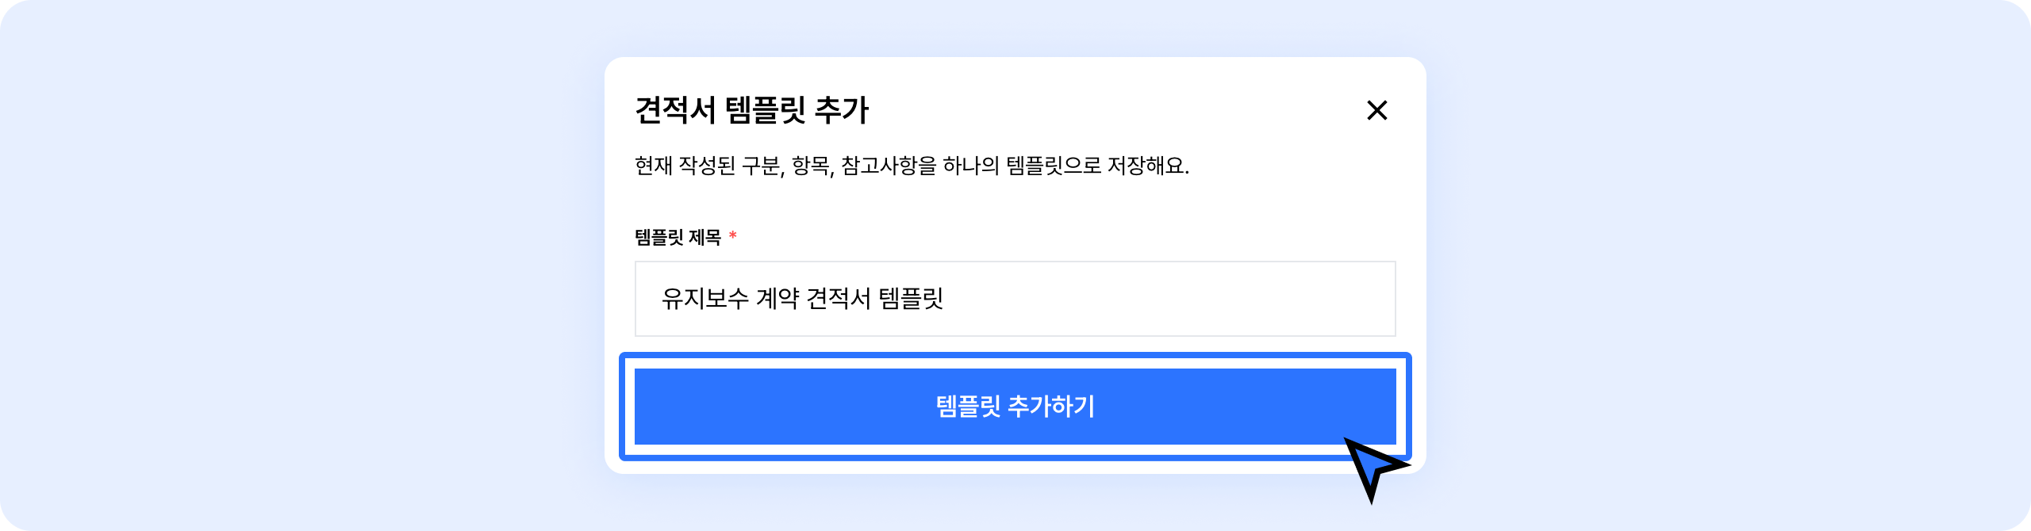2031x531 pixels.
Task: Place cursor in 유지보수 계약 견적서 템플릿 text
Action: click(801, 299)
